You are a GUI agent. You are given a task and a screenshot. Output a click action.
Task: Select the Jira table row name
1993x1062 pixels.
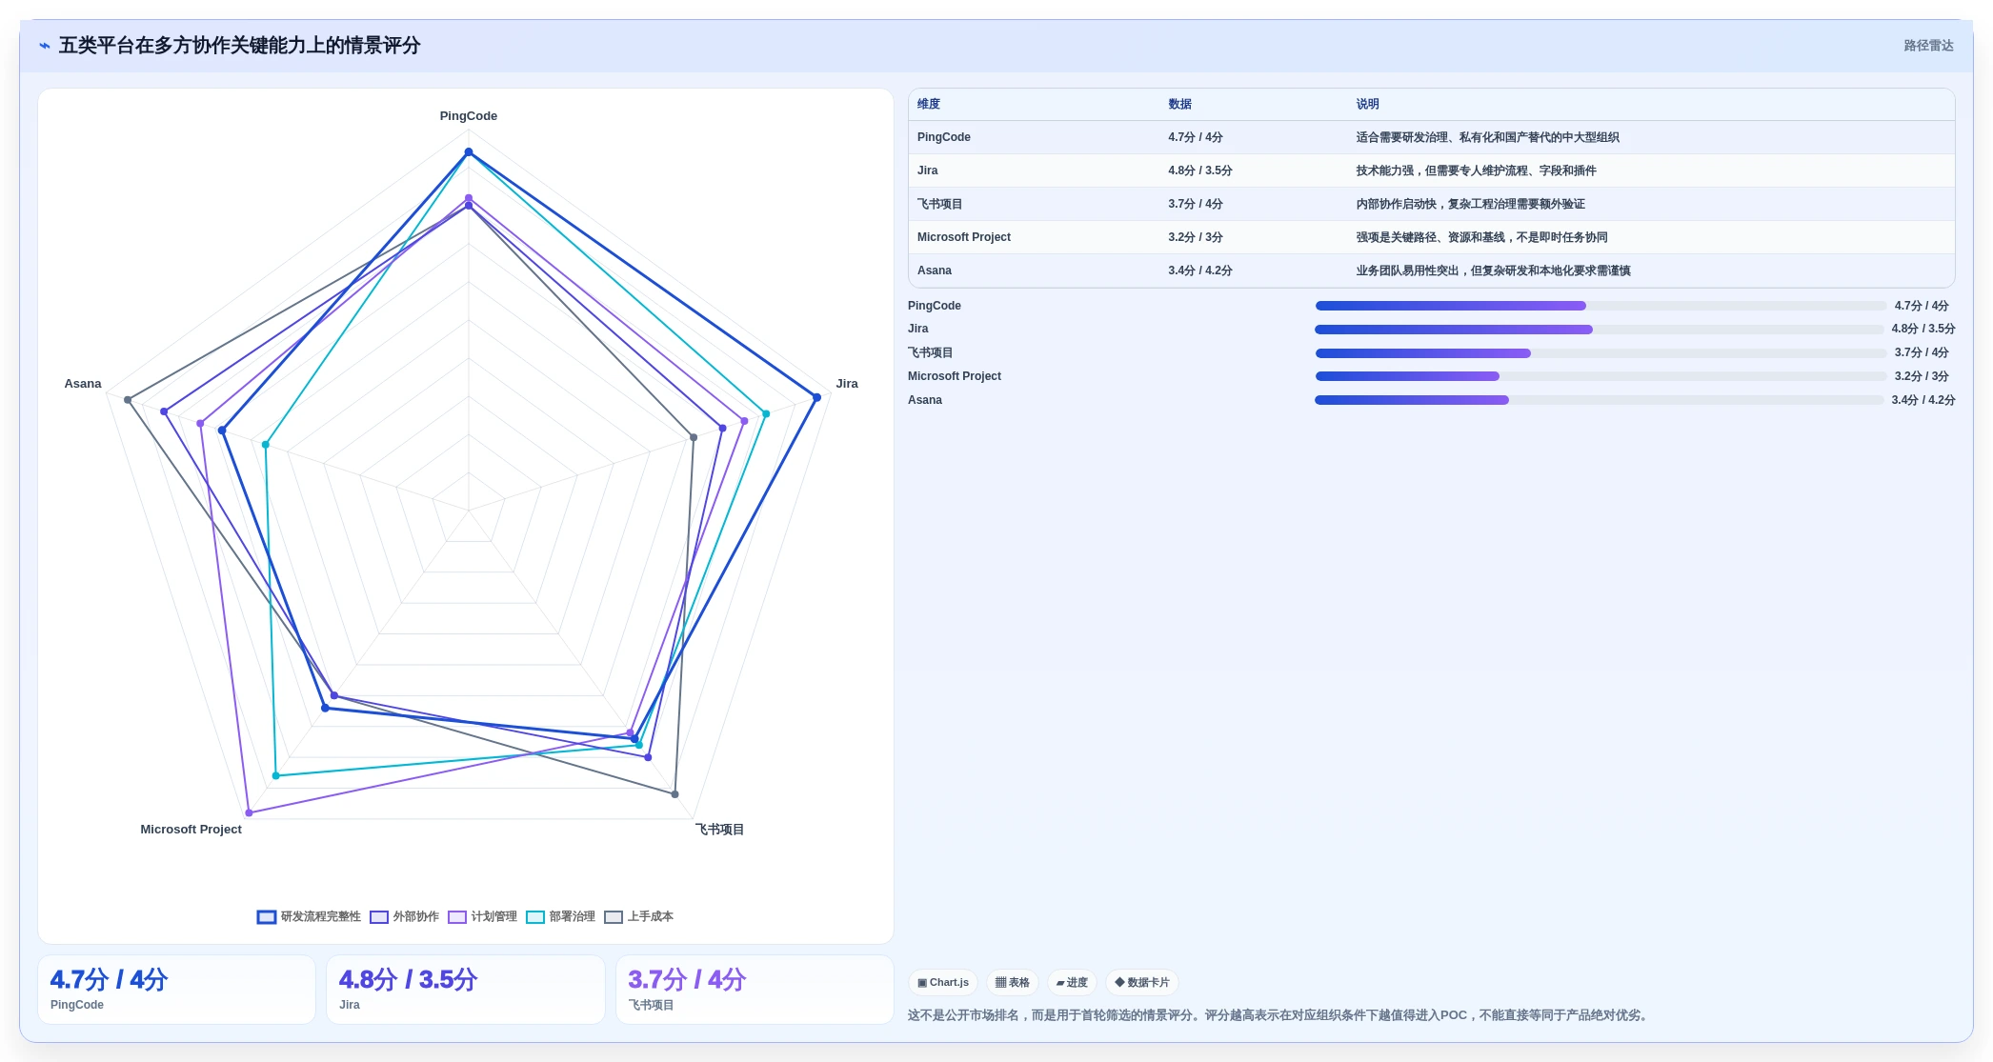[928, 170]
